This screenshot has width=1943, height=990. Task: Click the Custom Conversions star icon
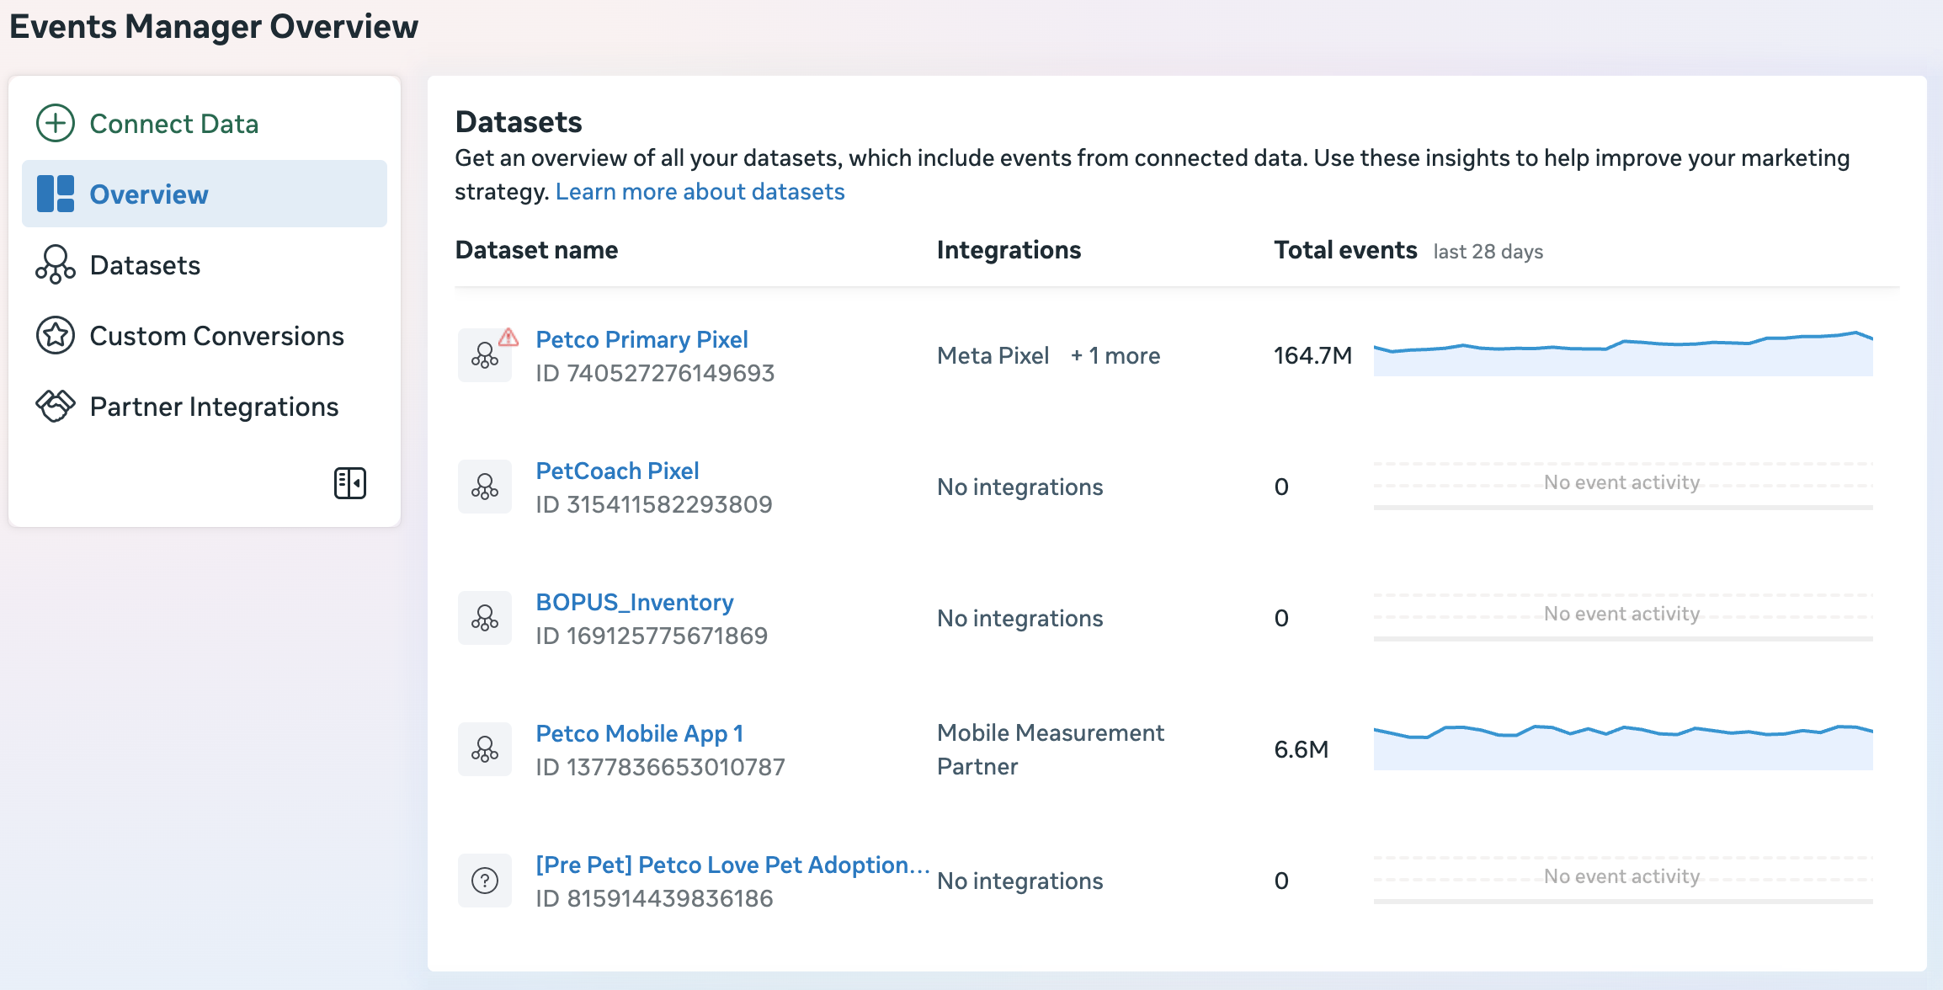[x=56, y=335]
